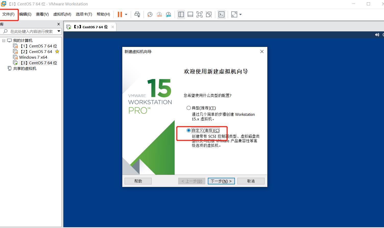Click the magnifier icon in library search

[x=5, y=31]
